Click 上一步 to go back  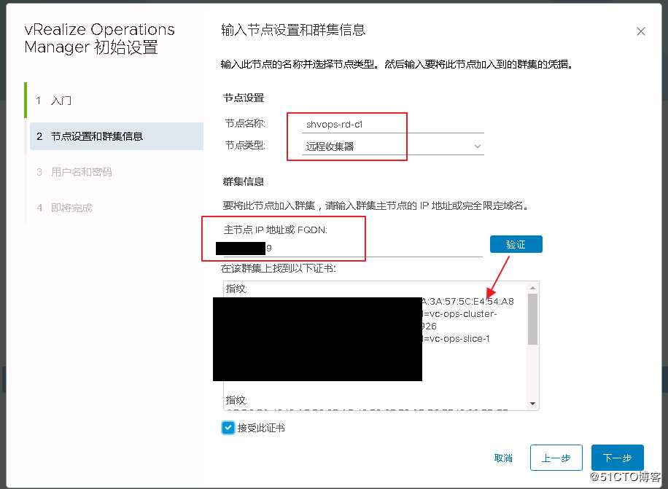(556, 458)
